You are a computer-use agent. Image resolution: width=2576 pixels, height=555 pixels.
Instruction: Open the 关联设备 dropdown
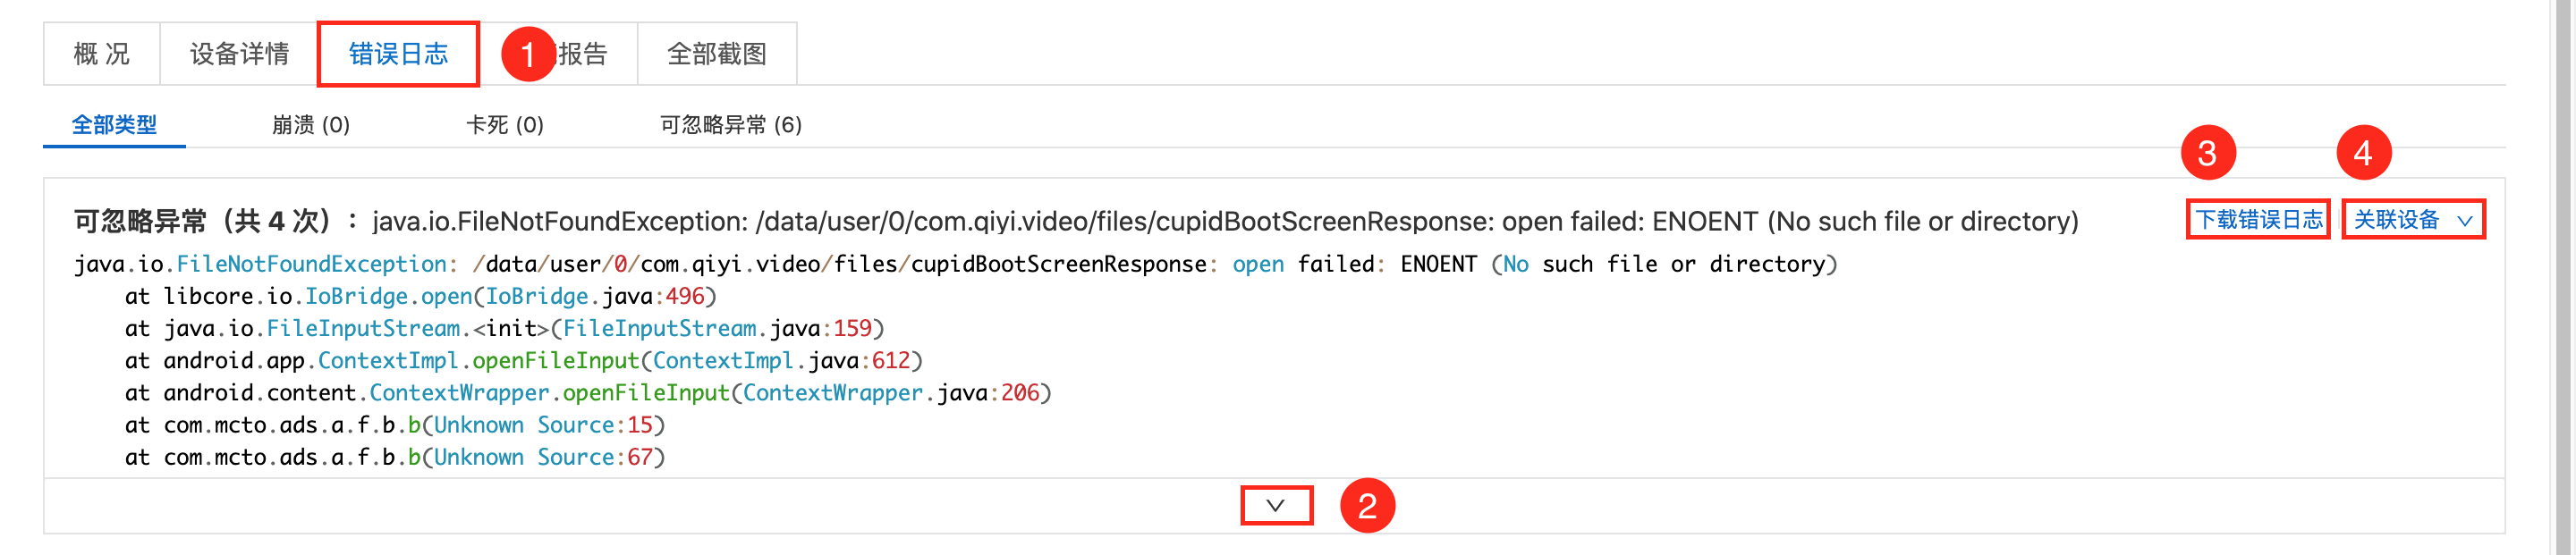2413,219
